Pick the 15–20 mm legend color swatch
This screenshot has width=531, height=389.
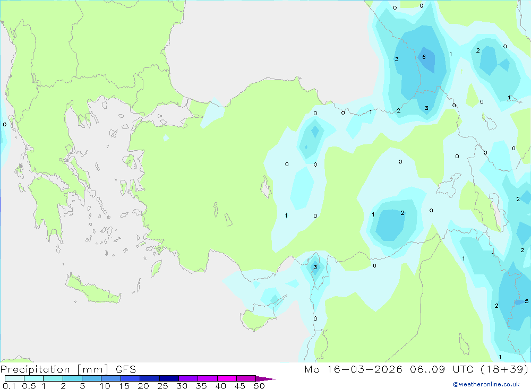(x=131, y=378)
